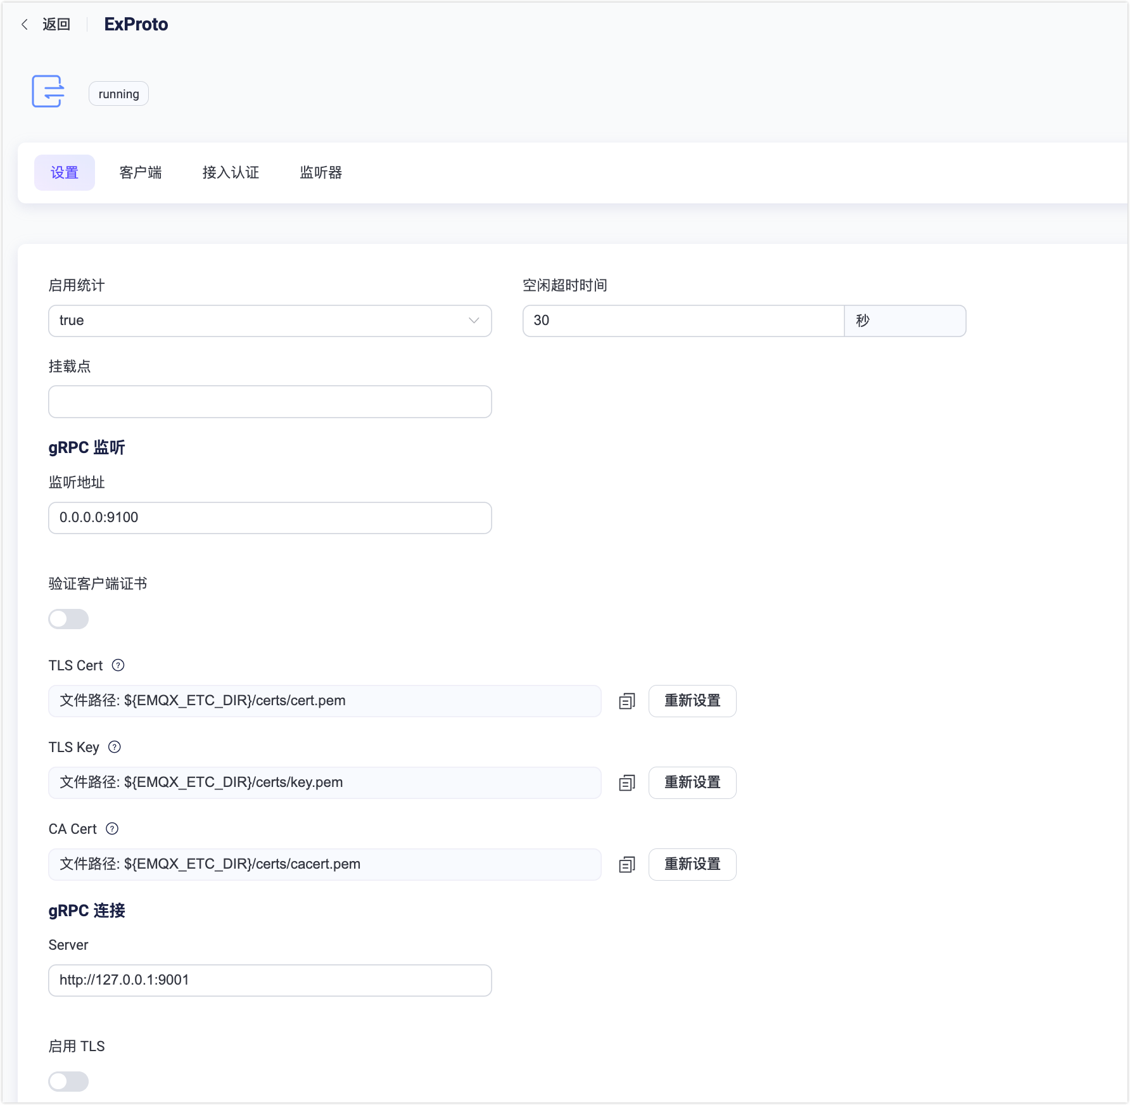Copy the TLS Cert file path
Screen dimensions: 1130x1105
coord(626,701)
